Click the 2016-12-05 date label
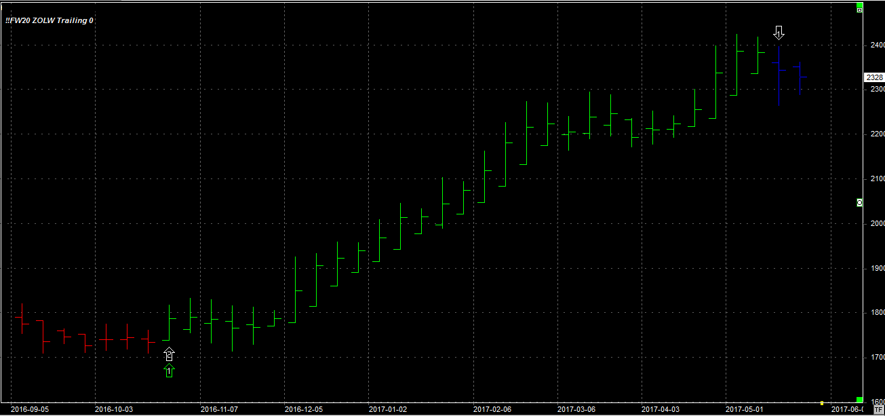Image resolution: width=885 pixels, height=416 pixels. coord(303,409)
